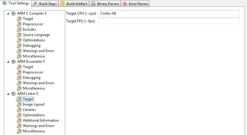Select Miscellaneous under ARM Linker 5
This screenshot has width=247, height=135.
click(34, 131)
